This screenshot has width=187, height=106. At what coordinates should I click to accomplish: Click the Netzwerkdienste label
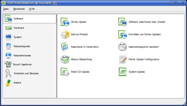click(x=22, y=55)
